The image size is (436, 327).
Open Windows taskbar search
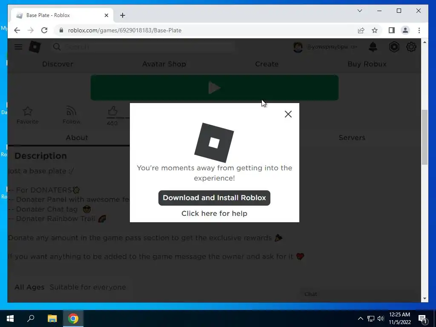pyautogui.click(x=31, y=318)
